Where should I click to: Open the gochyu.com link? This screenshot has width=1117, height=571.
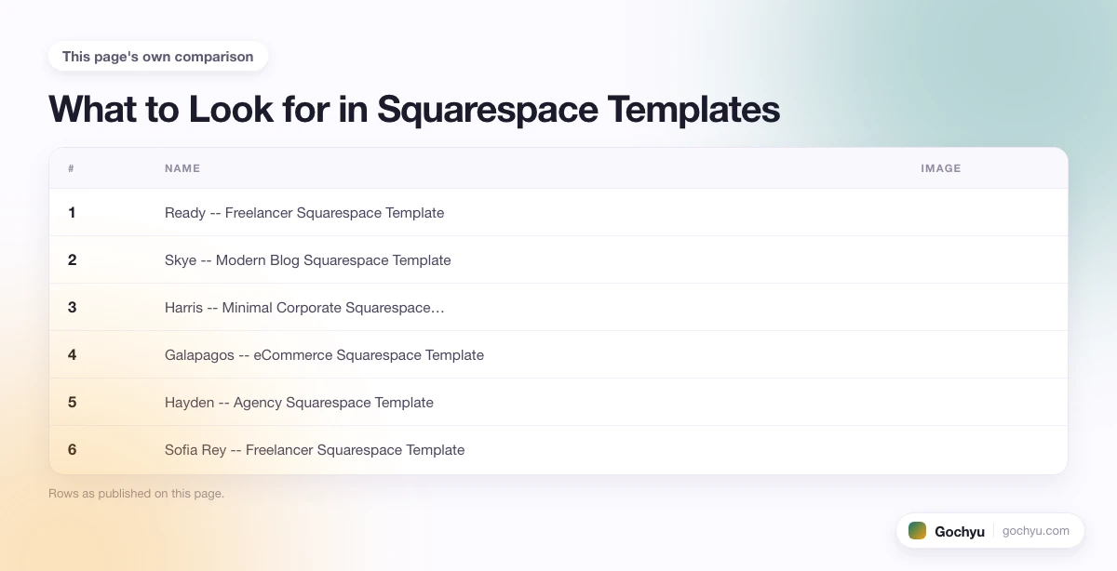coord(1036,531)
